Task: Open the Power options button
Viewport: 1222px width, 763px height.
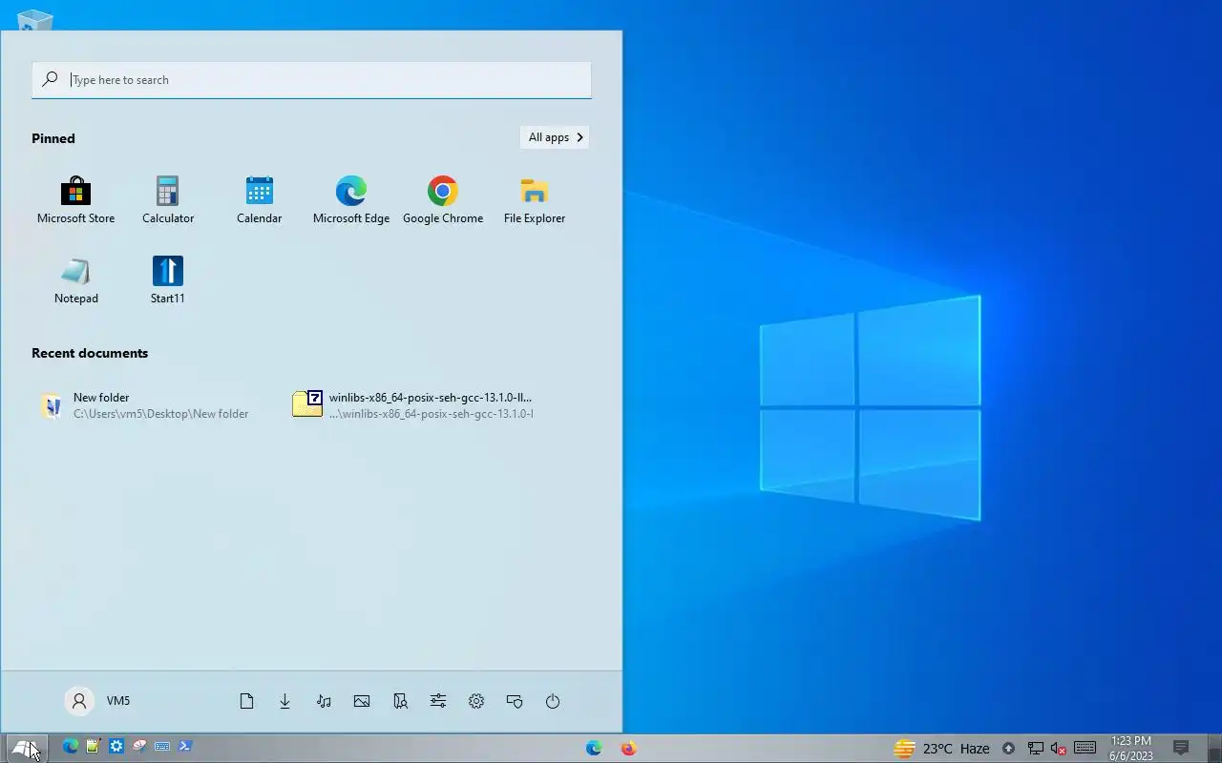Action: click(x=553, y=701)
